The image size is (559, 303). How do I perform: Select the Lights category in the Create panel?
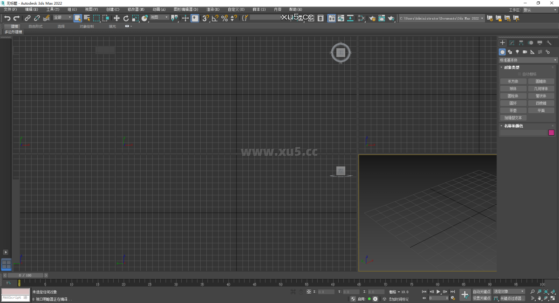(x=517, y=52)
